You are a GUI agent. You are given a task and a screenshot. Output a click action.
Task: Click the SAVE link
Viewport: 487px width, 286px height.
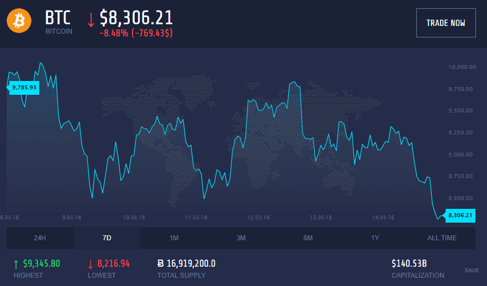(472, 270)
